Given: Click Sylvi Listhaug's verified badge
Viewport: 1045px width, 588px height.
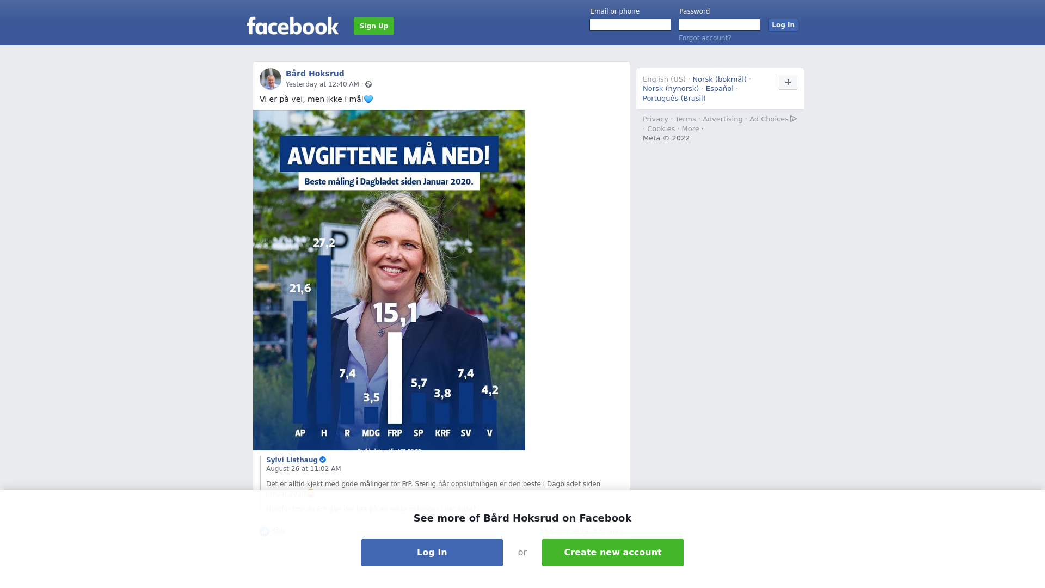Looking at the screenshot, I should click(x=323, y=460).
